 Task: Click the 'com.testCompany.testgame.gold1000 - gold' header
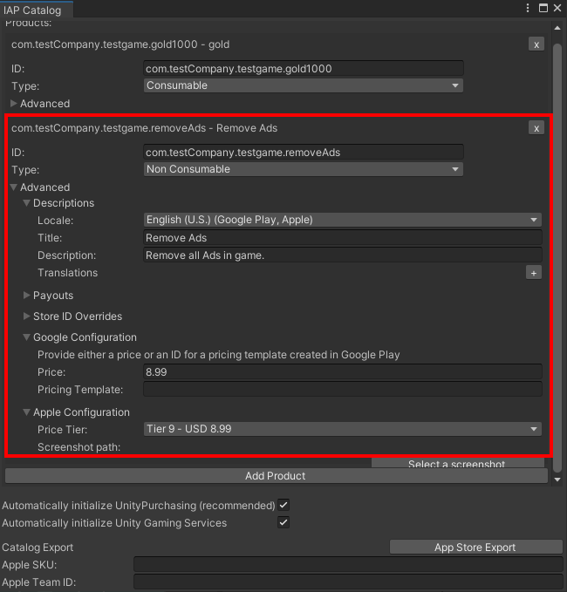[x=120, y=44]
